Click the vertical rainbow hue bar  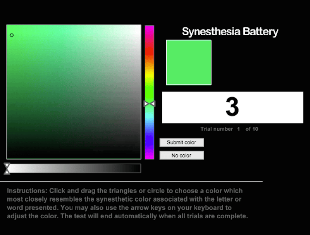point(150,92)
